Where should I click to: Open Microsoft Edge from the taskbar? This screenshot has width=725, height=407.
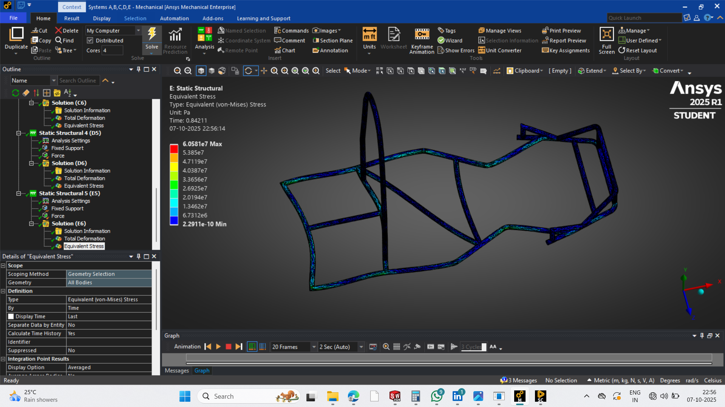353,396
